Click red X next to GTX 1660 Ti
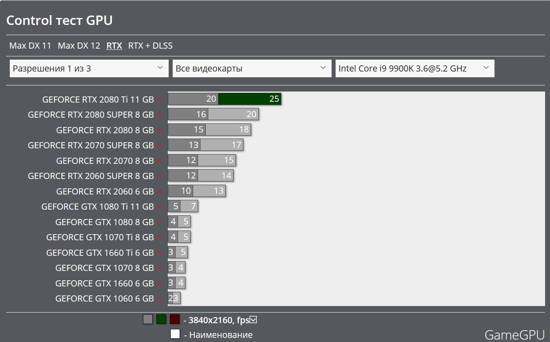The image size is (550, 342). point(159,253)
